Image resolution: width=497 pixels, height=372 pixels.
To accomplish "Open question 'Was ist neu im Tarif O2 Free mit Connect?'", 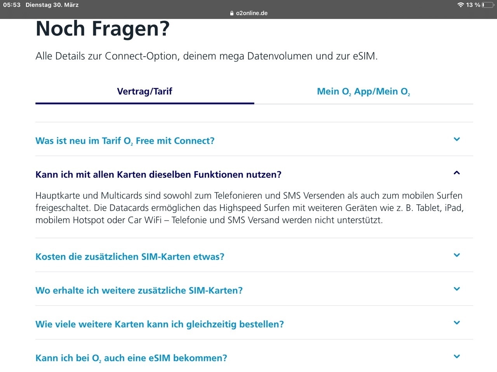I will (125, 141).
